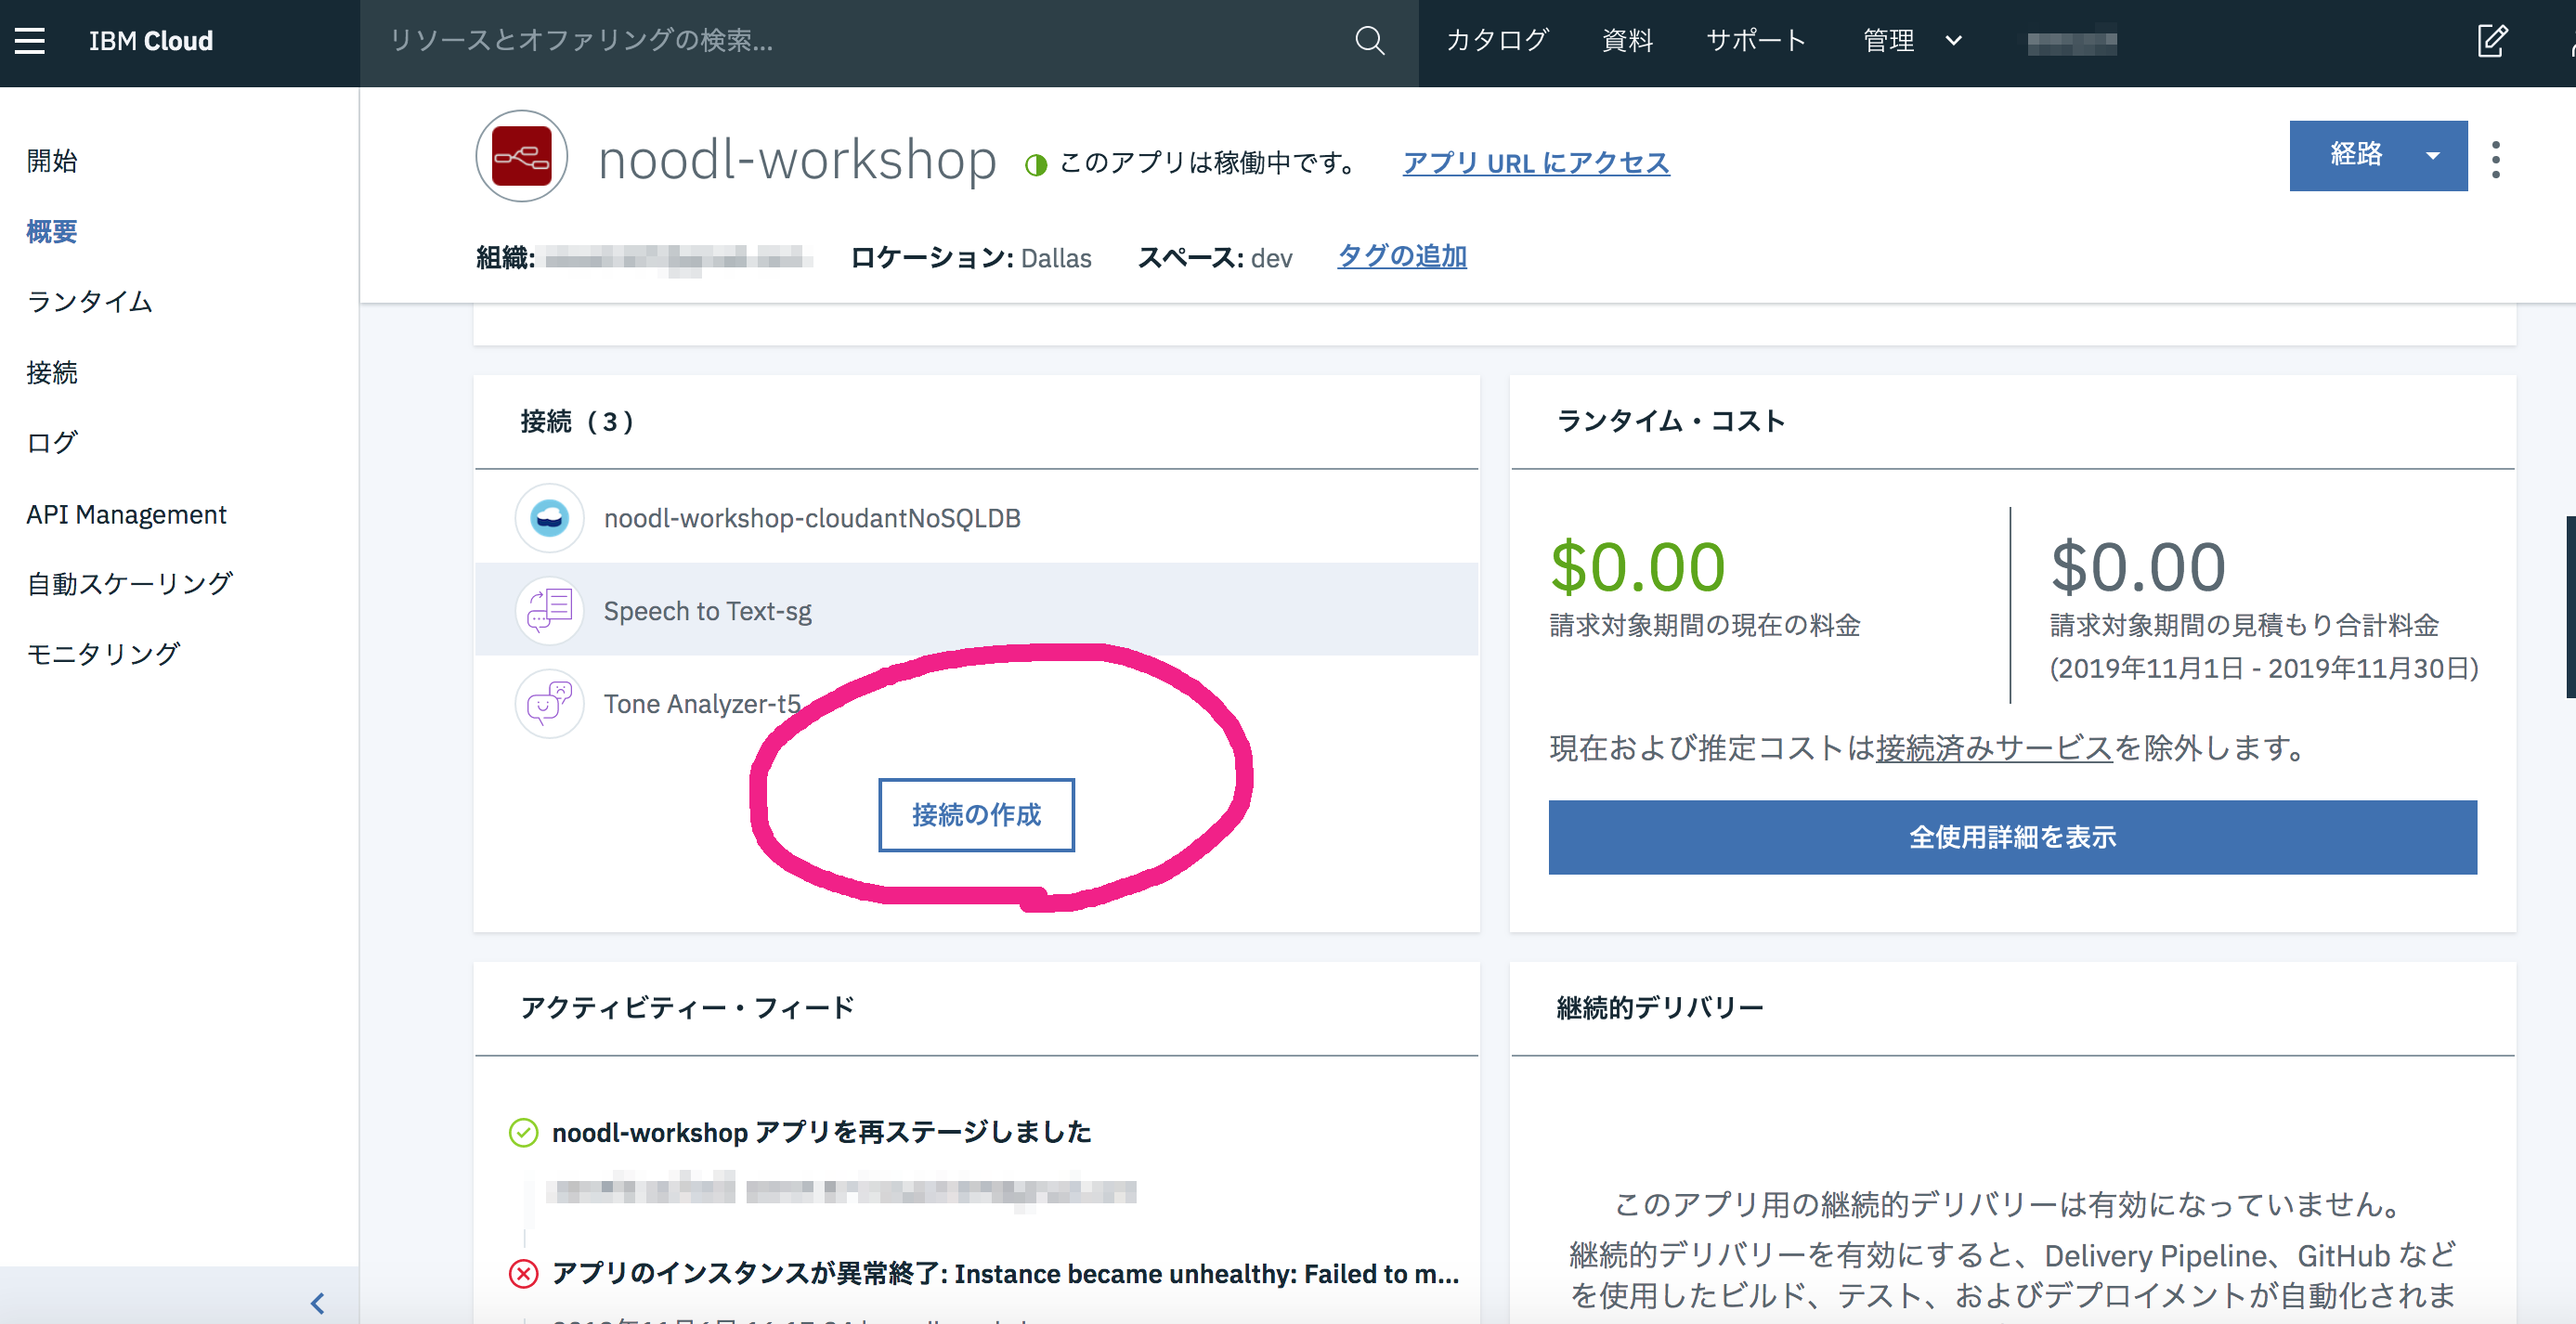Open the three-dot actions menu
This screenshot has width=2576, height=1324.
2496,159
